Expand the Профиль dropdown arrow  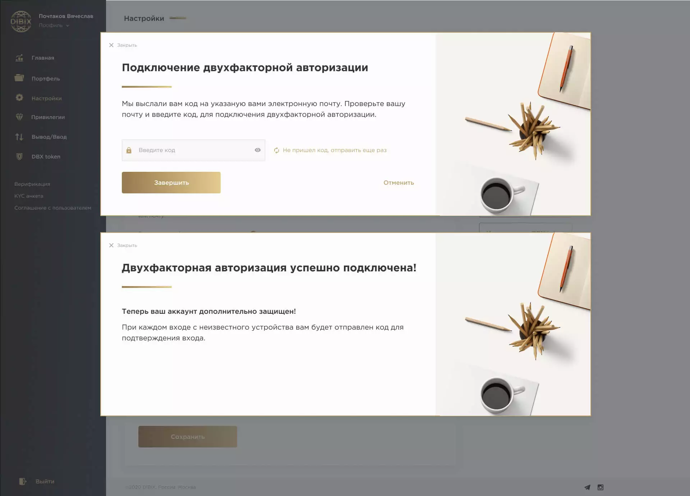tap(68, 26)
